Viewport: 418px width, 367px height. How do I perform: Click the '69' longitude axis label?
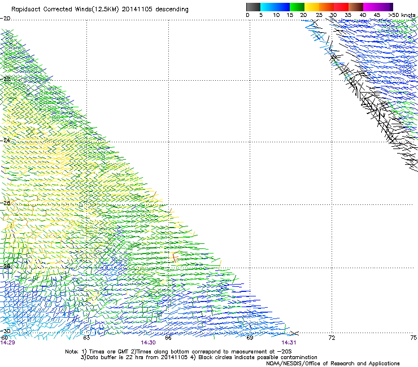(250, 338)
